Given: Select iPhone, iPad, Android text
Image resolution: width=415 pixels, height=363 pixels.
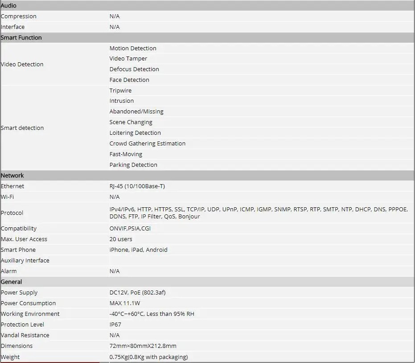Looking at the screenshot, I should tap(139, 250).
